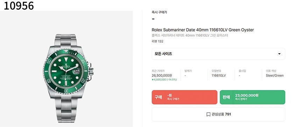Click the Rolex Submariner Date 40mm product title
This screenshot has width=301, height=127.
[203, 30]
